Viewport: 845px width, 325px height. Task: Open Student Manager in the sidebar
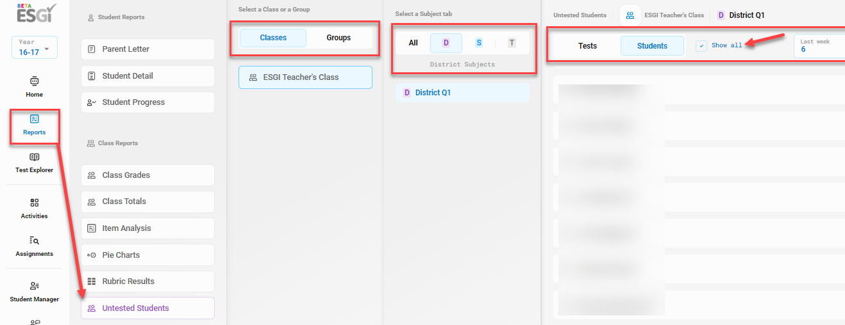tap(35, 292)
